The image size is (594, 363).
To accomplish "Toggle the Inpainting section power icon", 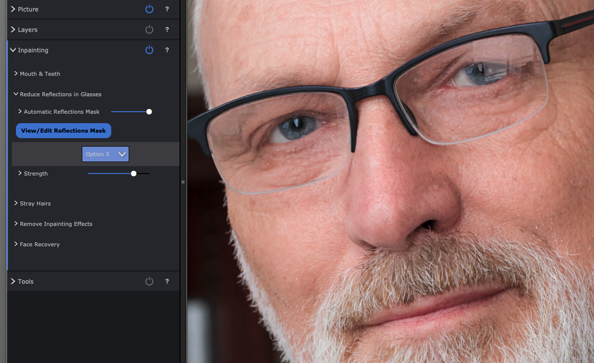I will (149, 50).
